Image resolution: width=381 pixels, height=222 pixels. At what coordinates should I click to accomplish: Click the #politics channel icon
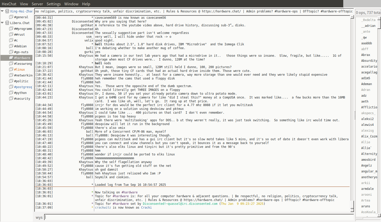[x=11, y=81]
